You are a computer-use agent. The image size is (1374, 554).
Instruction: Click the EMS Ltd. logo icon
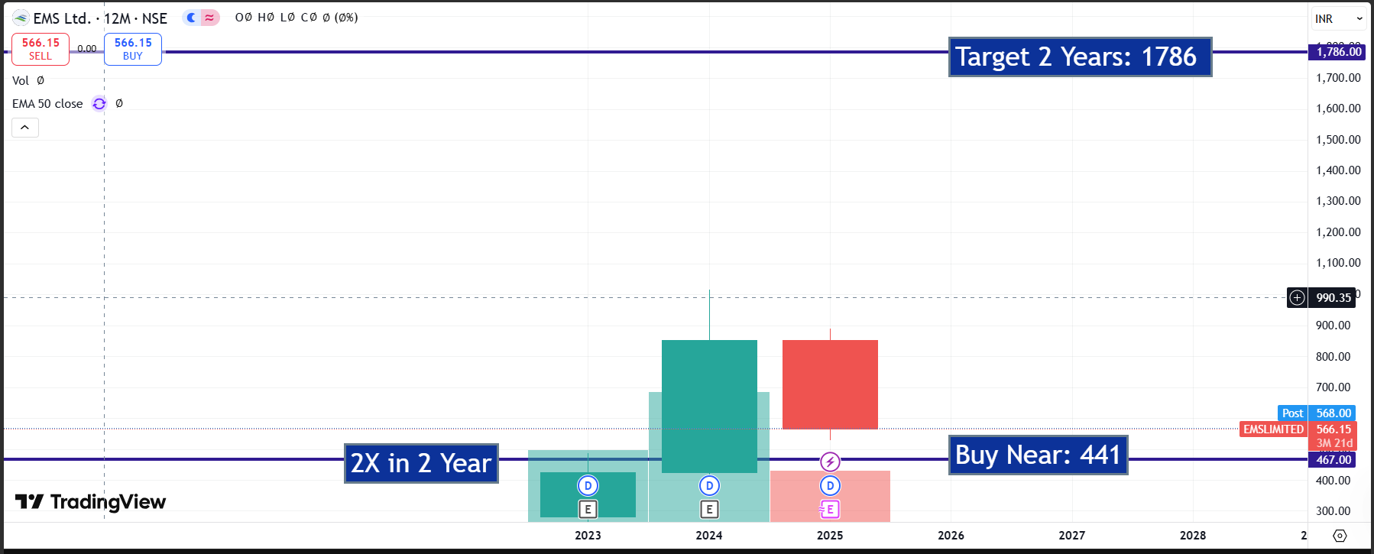click(21, 18)
